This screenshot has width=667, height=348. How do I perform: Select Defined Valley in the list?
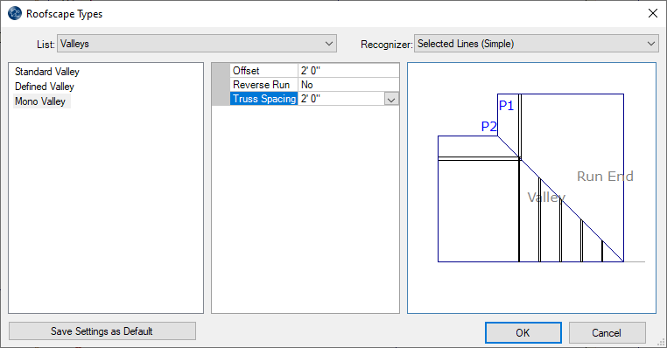[x=45, y=87]
